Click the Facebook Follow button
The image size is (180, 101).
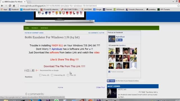(x=111, y=81)
